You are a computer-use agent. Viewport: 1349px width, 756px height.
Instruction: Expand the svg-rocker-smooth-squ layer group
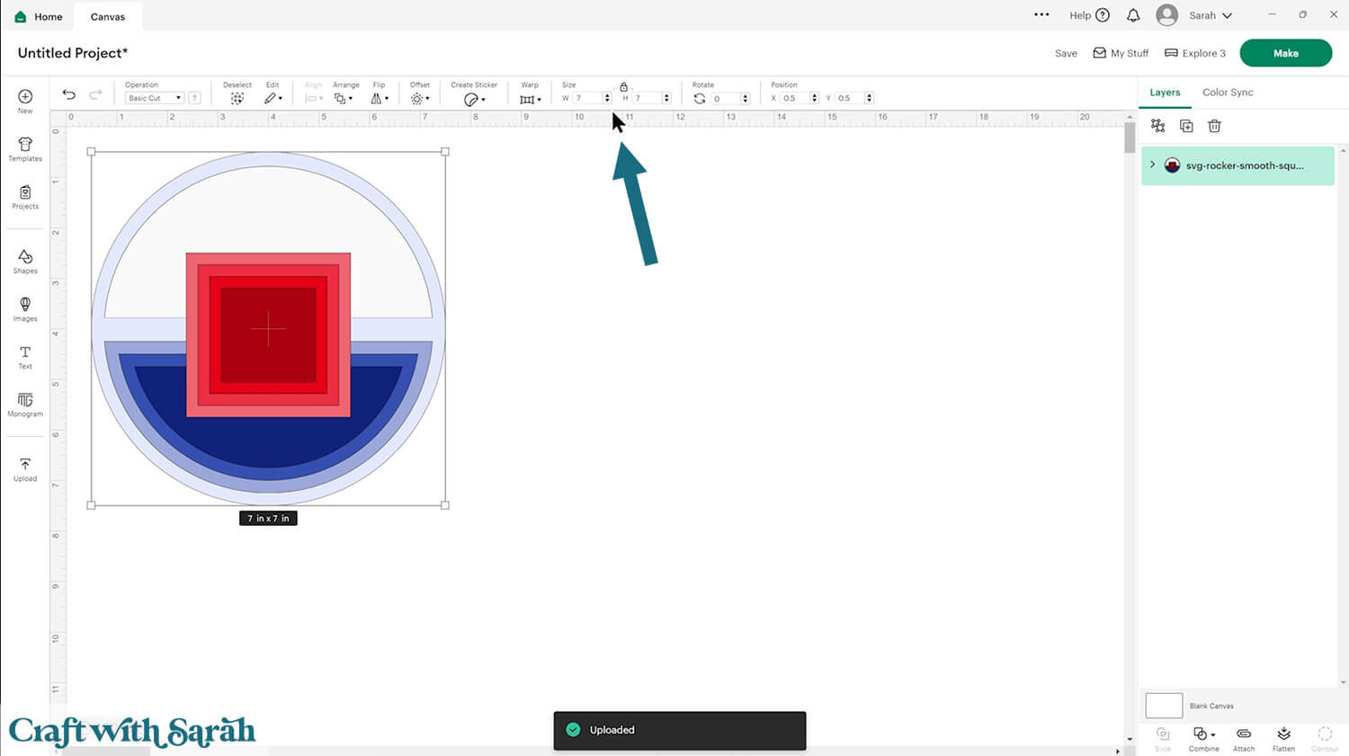tap(1153, 165)
